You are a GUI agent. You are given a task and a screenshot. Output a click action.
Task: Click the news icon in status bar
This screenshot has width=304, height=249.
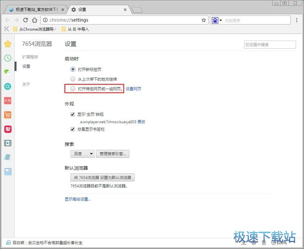(9, 243)
